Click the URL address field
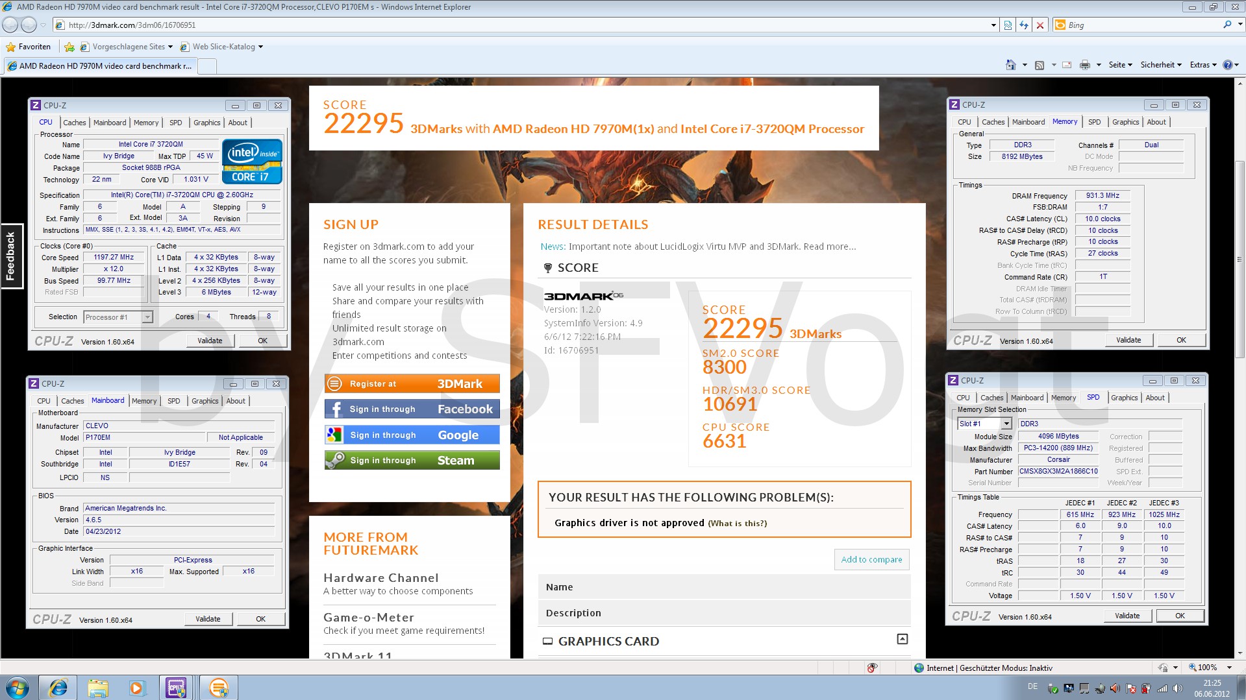 526,25
